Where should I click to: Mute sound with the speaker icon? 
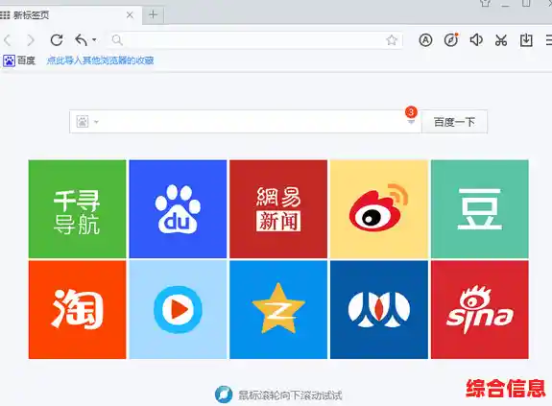(x=476, y=39)
